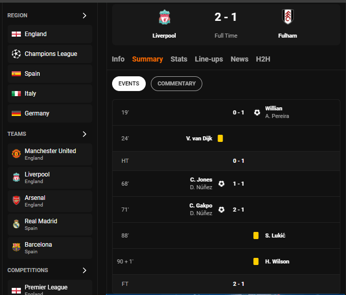The height and width of the screenshot is (295, 346).
Task: Open Spain in the region list
Action: coord(32,74)
